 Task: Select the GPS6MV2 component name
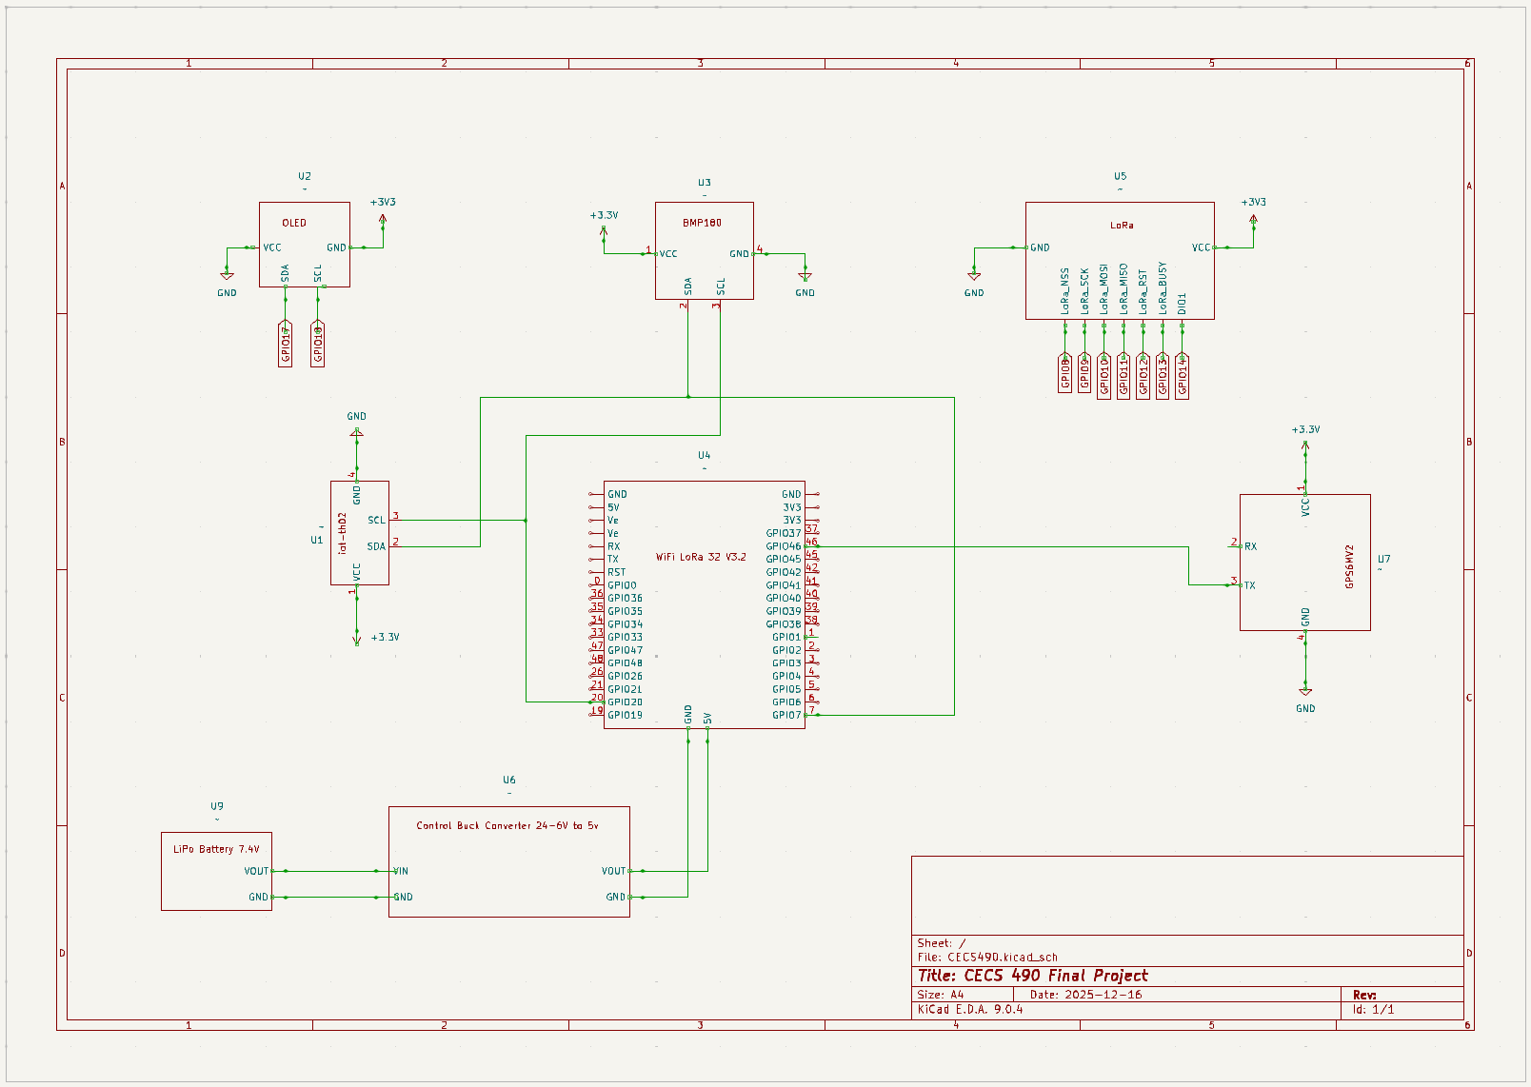click(1349, 566)
